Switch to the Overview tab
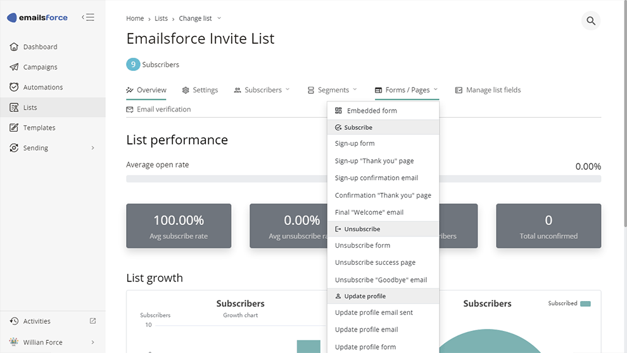Image resolution: width=627 pixels, height=353 pixels. click(x=146, y=90)
